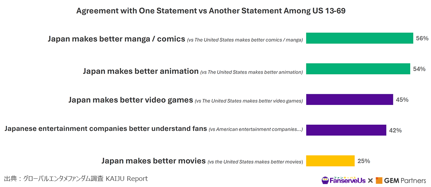
Task: Select the purple video games bar
Action: (349, 99)
